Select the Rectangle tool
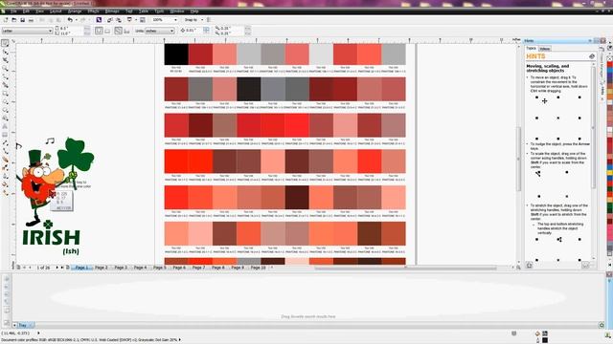 pyautogui.click(x=6, y=94)
